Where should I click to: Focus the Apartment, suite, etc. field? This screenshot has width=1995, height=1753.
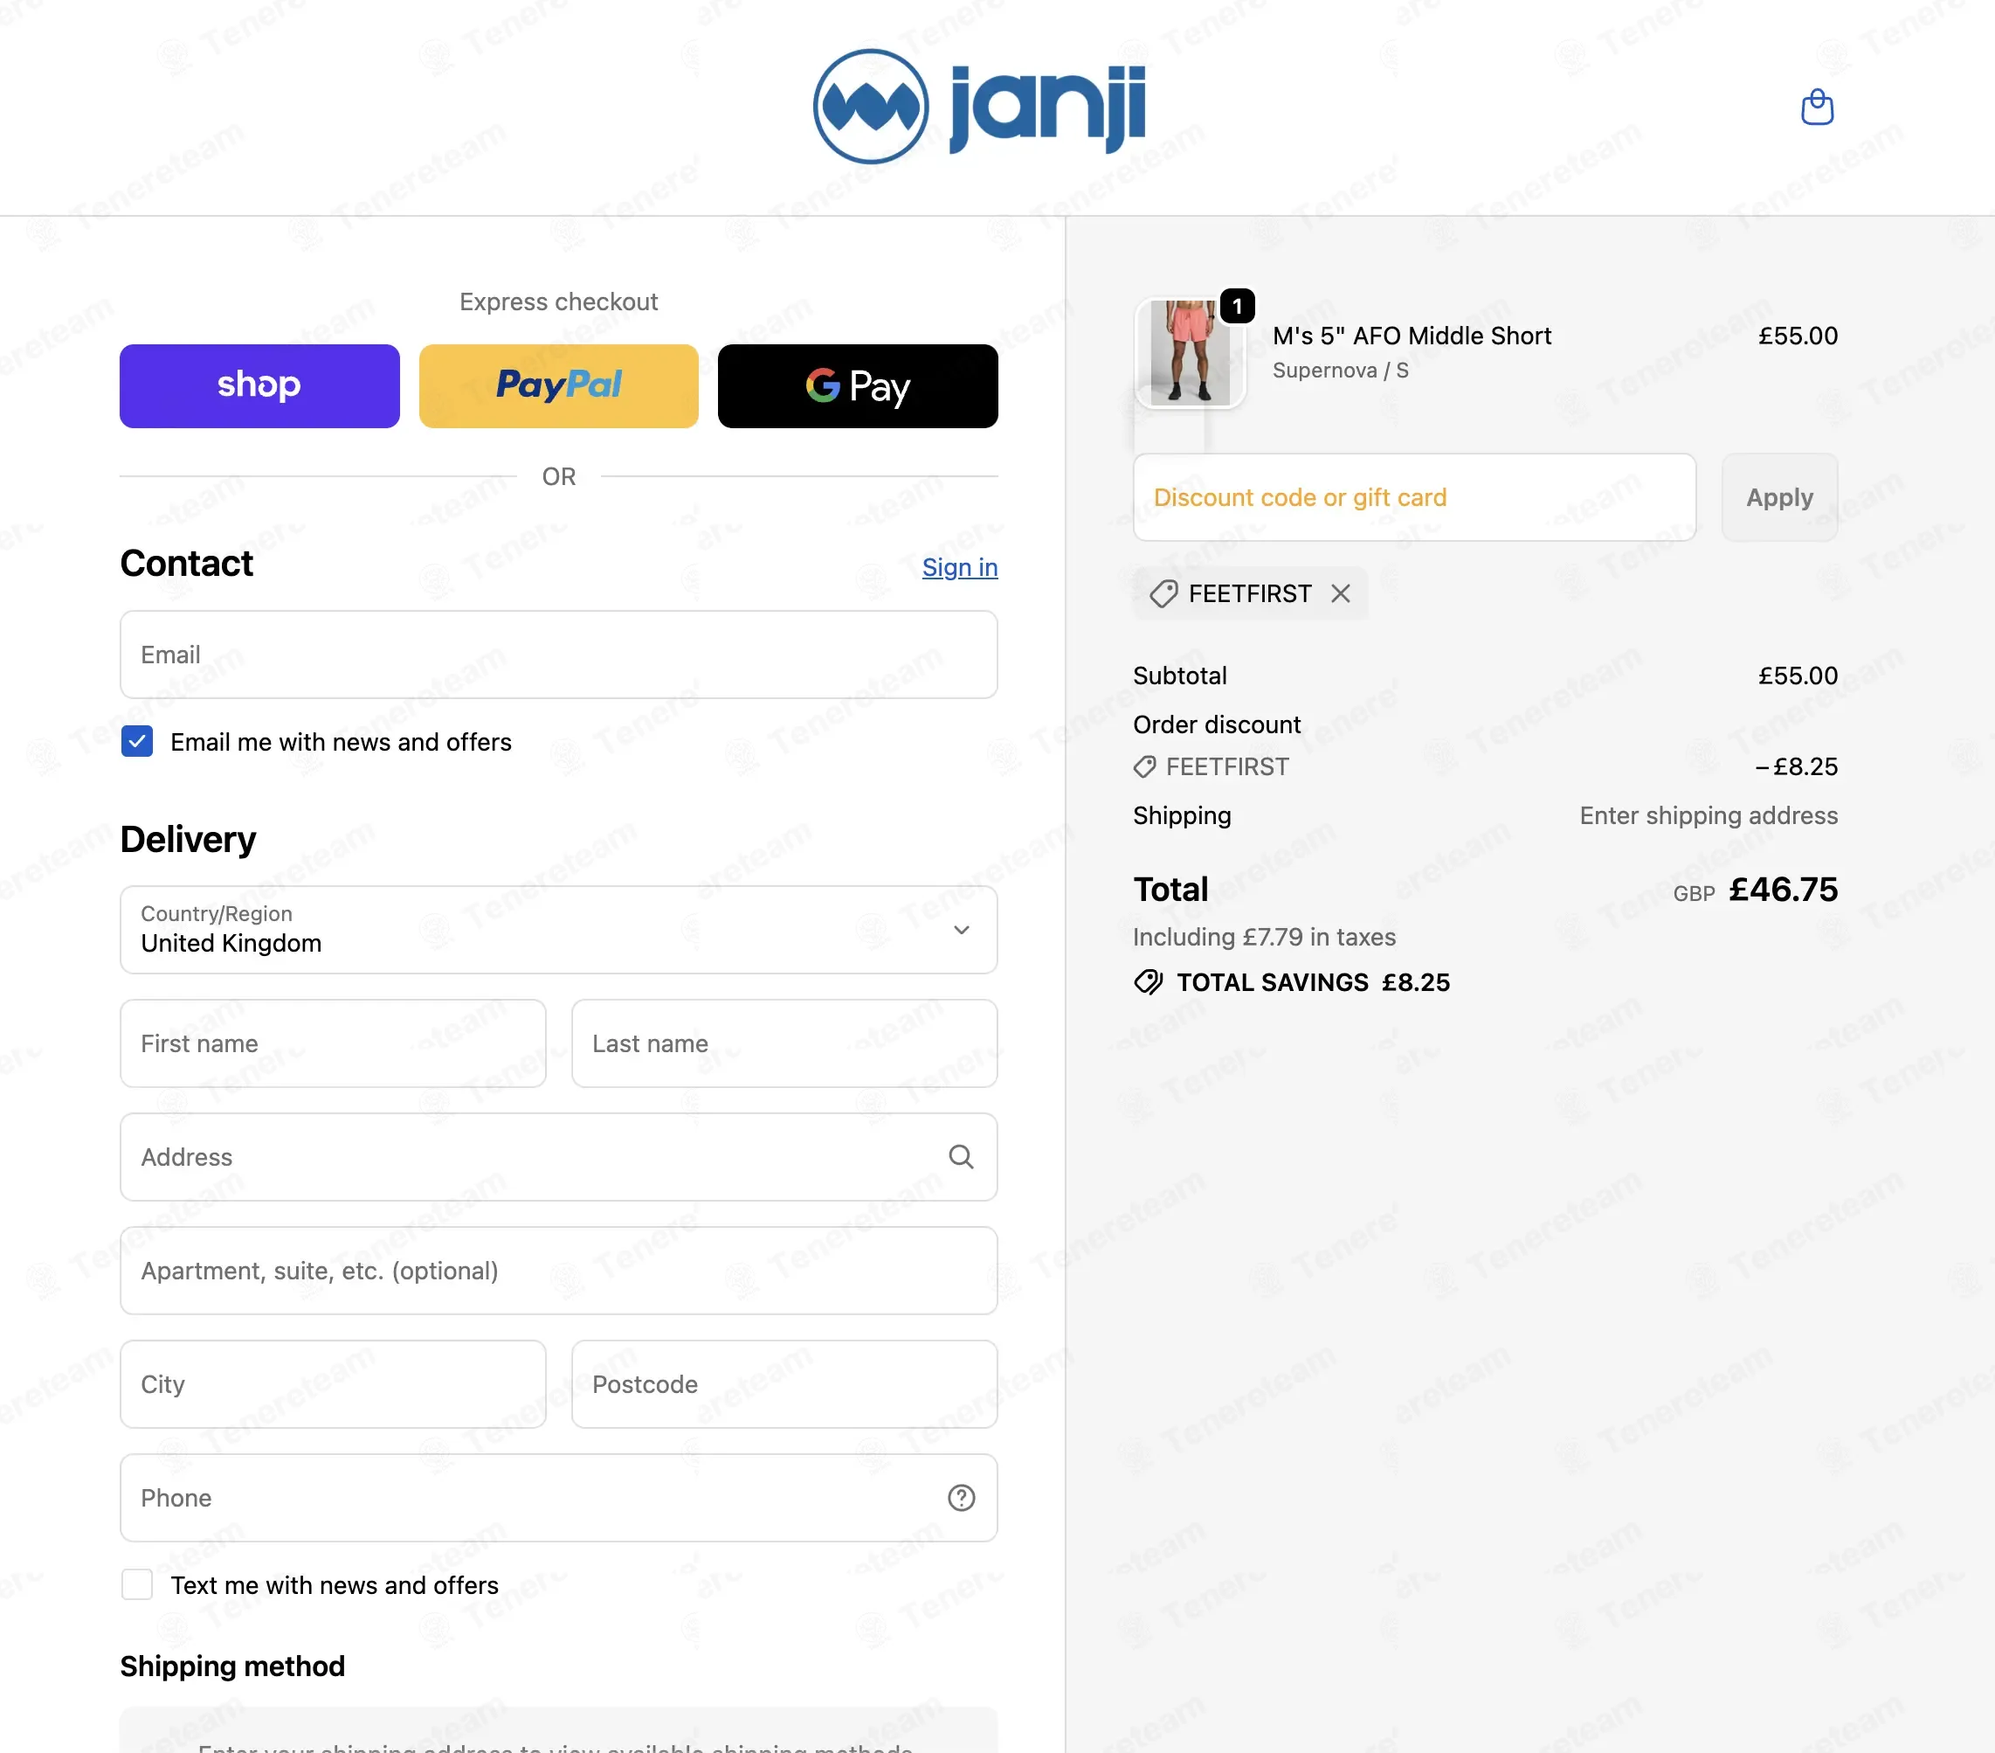[x=558, y=1271]
